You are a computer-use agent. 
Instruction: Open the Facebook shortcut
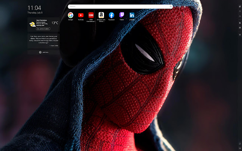tap(112, 16)
